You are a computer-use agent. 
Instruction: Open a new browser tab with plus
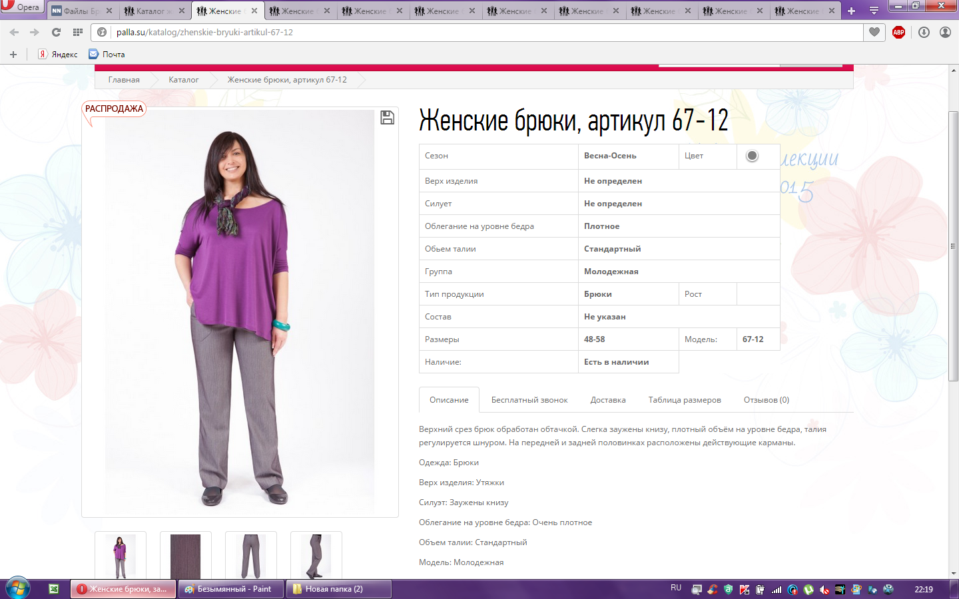tap(851, 11)
